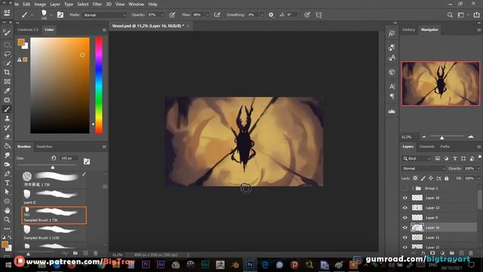Open the Window menu
This screenshot has width=483, height=272.
(x=136, y=5)
